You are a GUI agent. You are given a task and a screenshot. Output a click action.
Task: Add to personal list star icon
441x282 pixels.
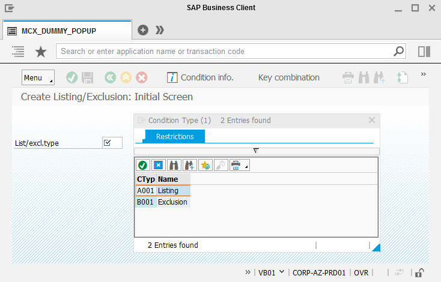tap(205, 165)
